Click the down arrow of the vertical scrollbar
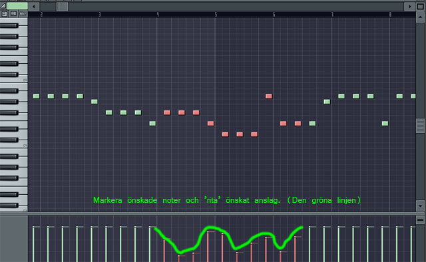This screenshot has width=426, height=262. [420, 205]
